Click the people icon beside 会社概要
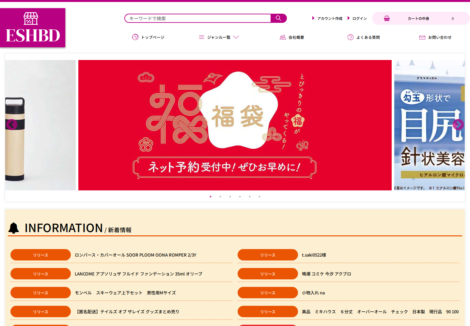This screenshot has width=470, height=326. click(283, 37)
